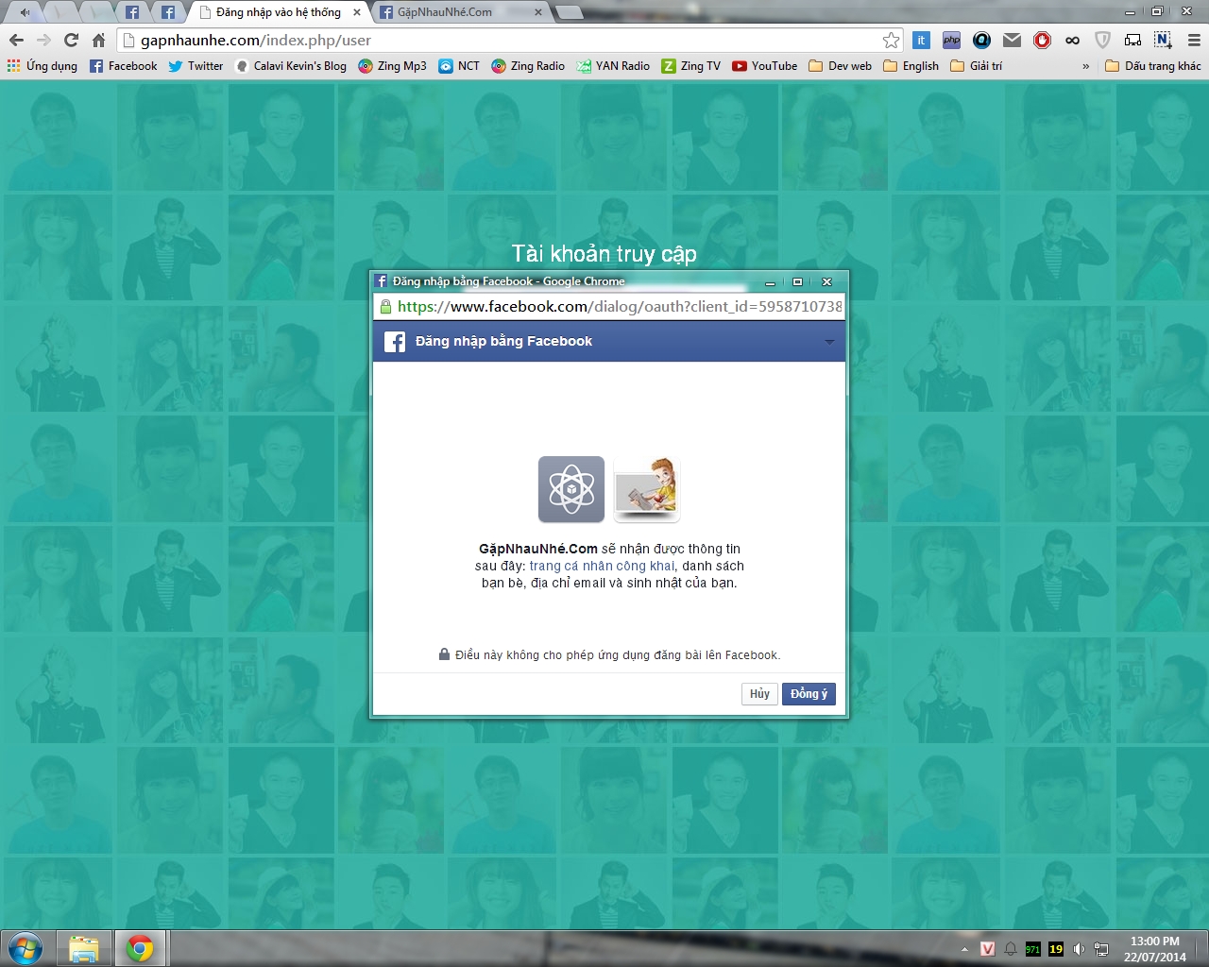Click the browser back arrow
This screenshot has width=1209, height=967.
[16, 40]
